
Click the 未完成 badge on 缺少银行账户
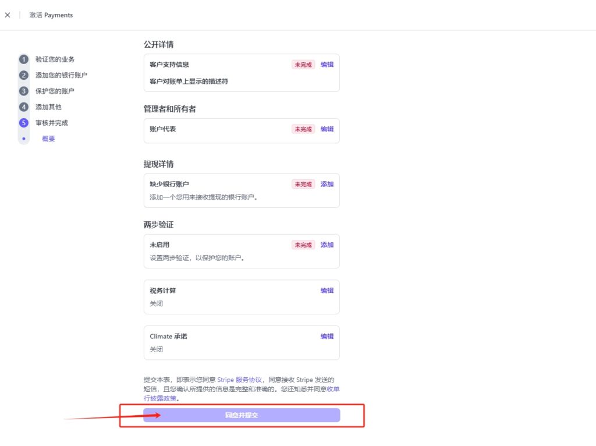pos(303,184)
